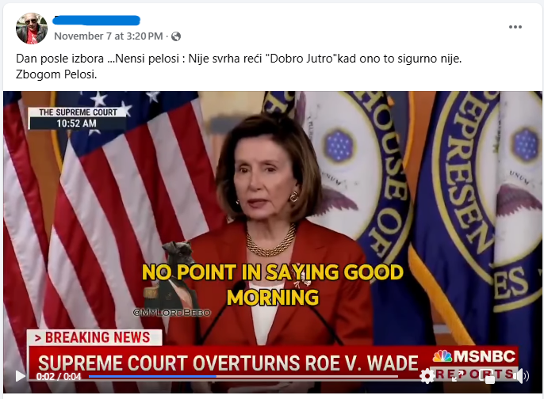This screenshot has height=399, width=544.
Task: Click the MSNBC peacock logo in video
Action: pyautogui.click(x=442, y=356)
